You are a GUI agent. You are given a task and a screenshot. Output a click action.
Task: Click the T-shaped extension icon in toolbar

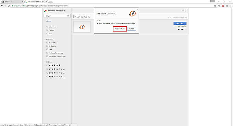click(219, 5)
